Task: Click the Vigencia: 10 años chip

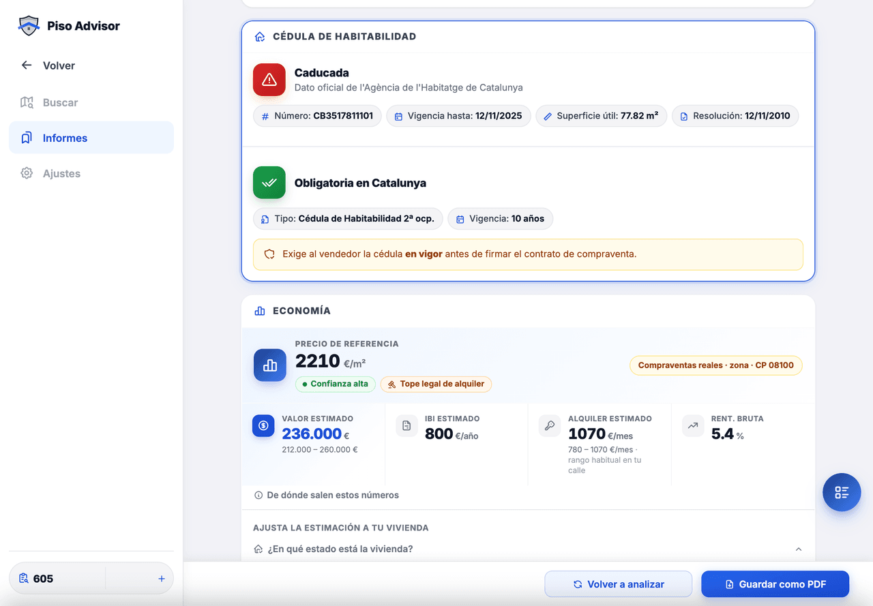Action: 501,219
